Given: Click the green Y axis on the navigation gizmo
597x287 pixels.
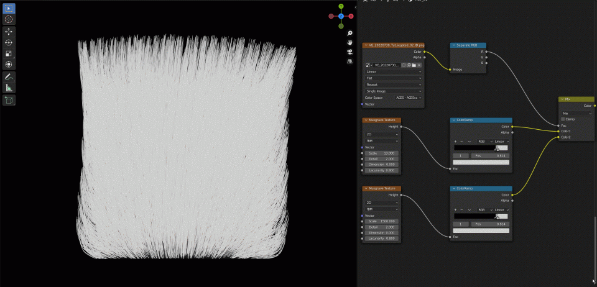Looking at the screenshot, I should [341, 6].
